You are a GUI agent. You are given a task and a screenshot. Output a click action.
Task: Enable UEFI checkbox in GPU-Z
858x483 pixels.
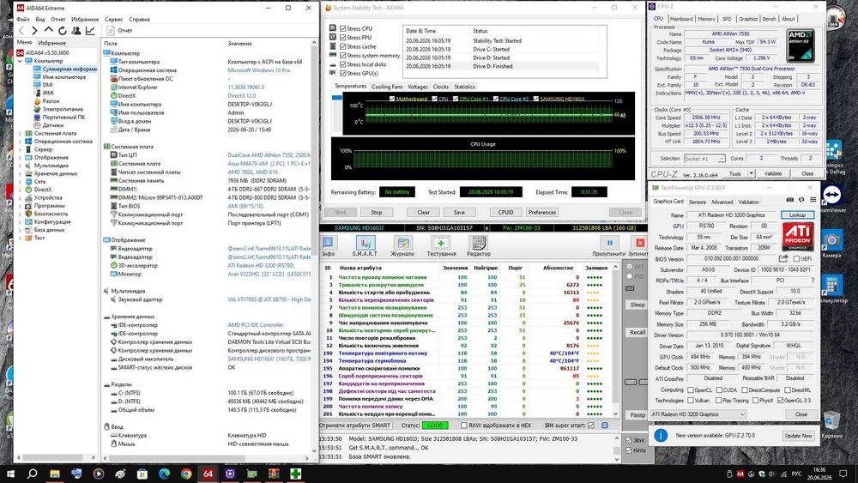click(x=796, y=259)
